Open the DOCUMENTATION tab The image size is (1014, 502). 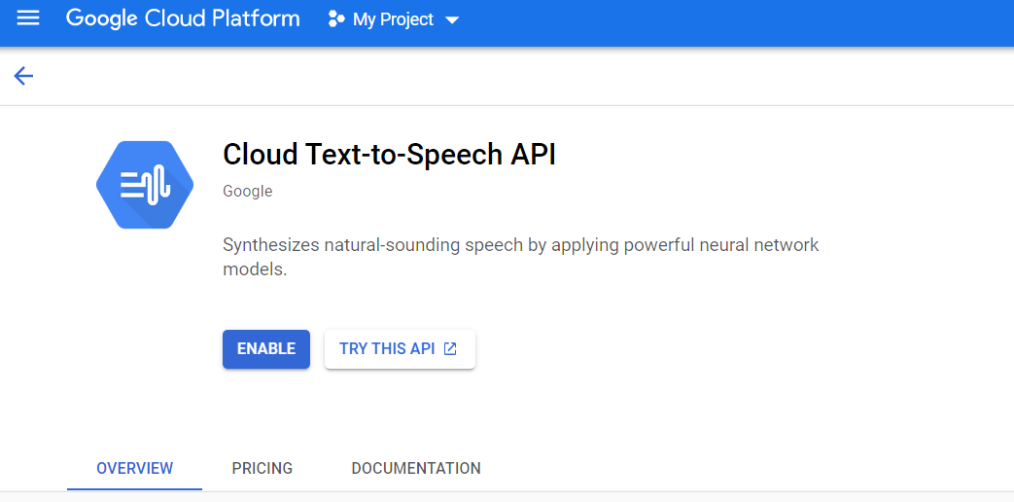tap(416, 468)
